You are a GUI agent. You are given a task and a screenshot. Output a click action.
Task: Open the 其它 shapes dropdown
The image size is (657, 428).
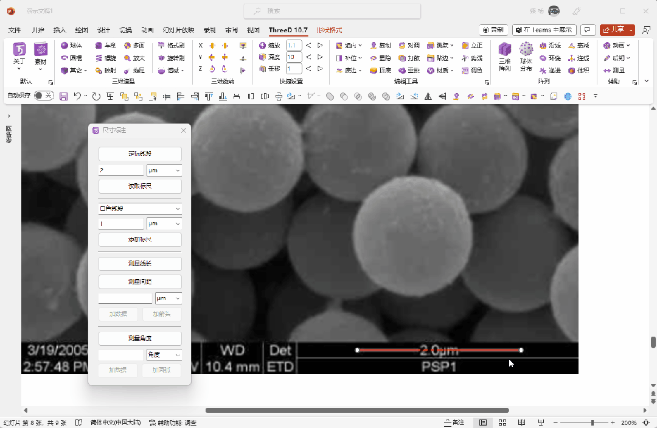click(74, 71)
